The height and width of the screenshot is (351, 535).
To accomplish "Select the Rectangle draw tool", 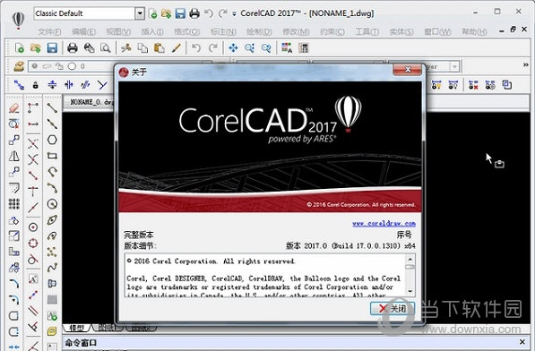I will point(52,156).
